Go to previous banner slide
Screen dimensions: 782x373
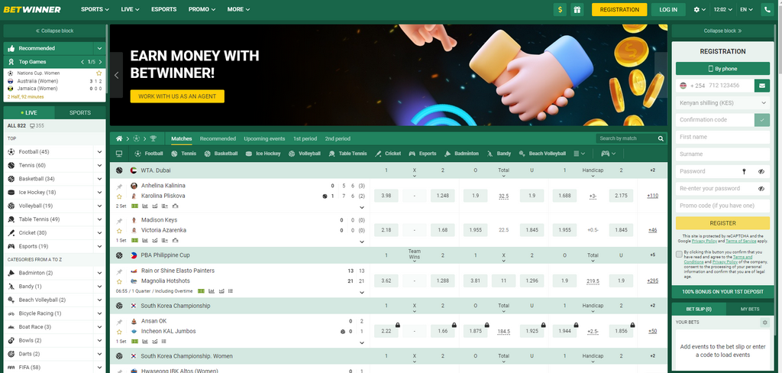click(116, 76)
